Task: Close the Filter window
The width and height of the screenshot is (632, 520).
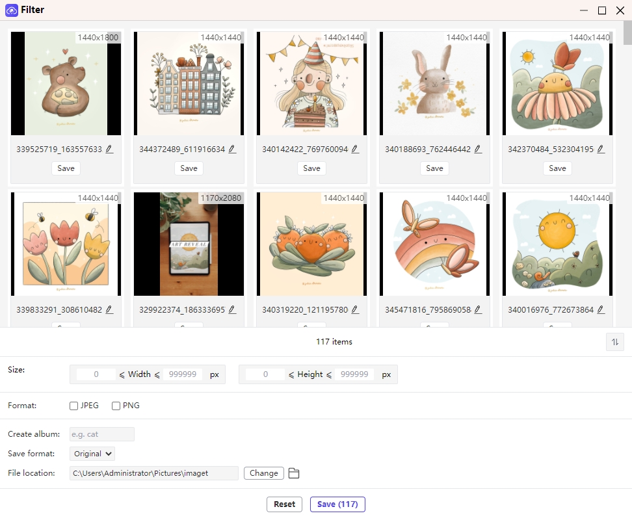Action: (620, 10)
